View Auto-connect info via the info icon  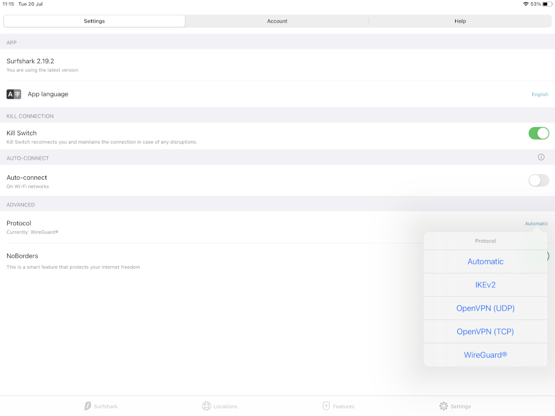(541, 157)
